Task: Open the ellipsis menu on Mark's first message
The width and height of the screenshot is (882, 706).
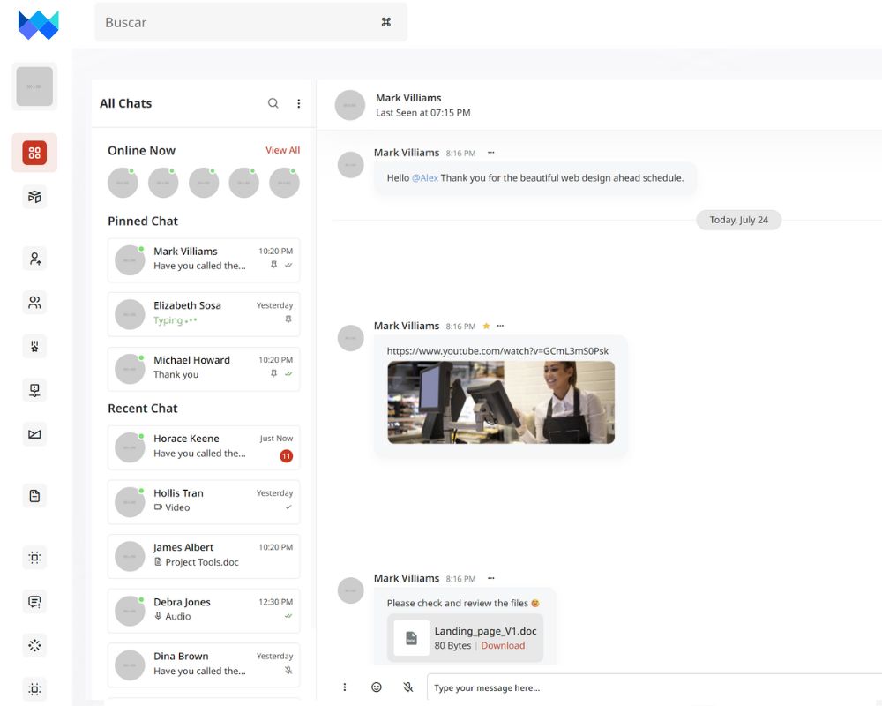Action: click(x=490, y=152)
